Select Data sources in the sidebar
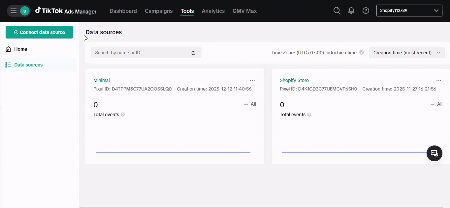This screenshot has width=450, height=208. pyautogui.click(x=39, y=65)
